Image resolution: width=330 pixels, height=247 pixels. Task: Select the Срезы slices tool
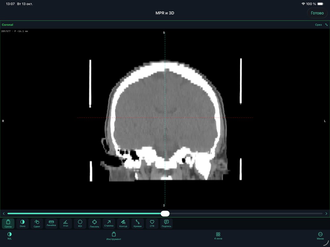click(8, 223)
